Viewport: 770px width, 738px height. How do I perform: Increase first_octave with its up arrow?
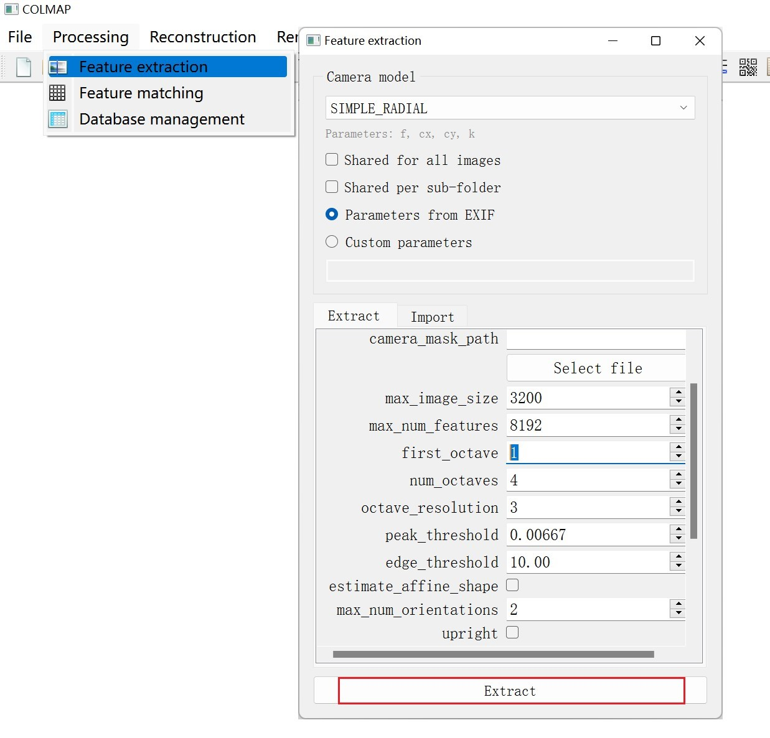click(x=678, y=447)
